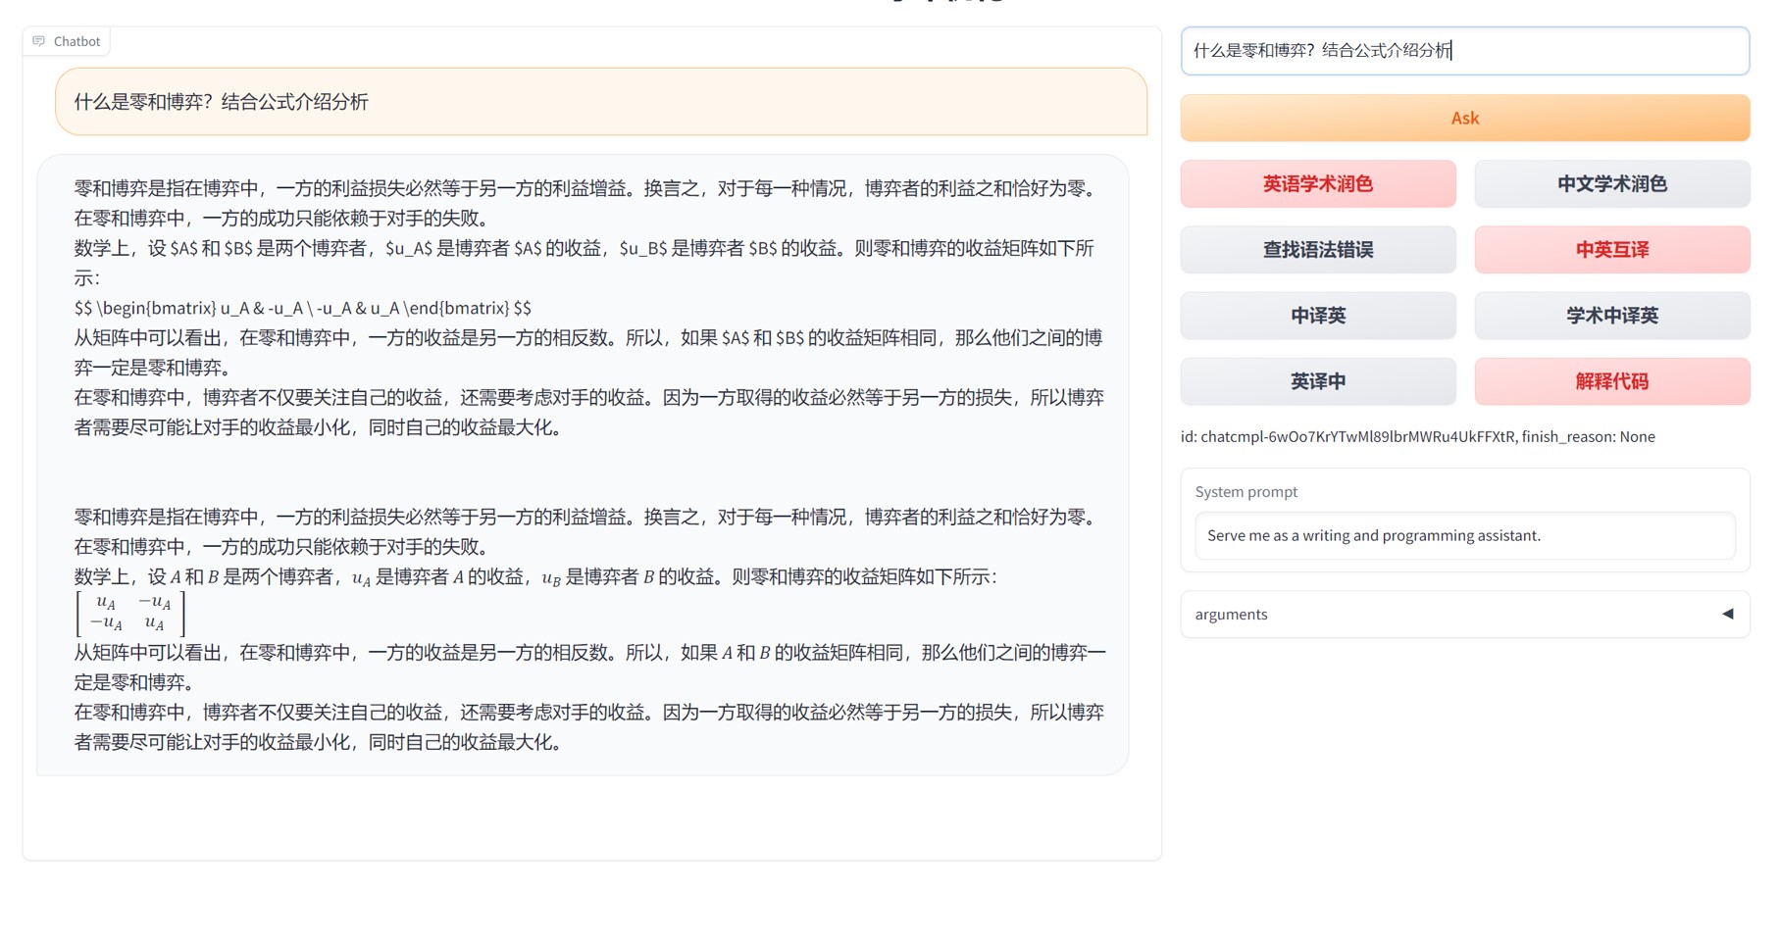The image size is (1779, 942).
Task: Click the Chatbot panel label text
Action: pos(76,41)
